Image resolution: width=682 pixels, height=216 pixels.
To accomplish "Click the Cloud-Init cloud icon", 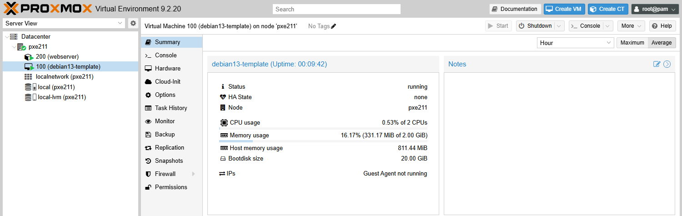I will point(148,81).
